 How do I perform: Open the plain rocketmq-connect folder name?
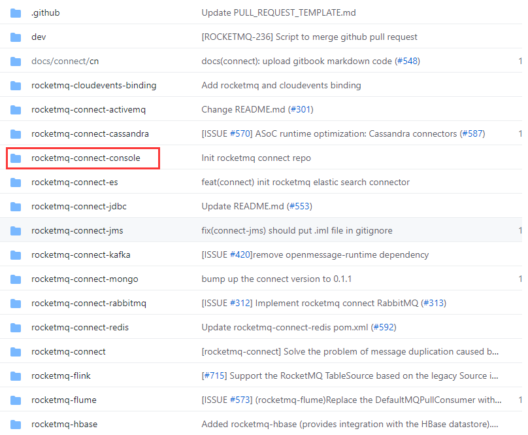click(69, 352)
